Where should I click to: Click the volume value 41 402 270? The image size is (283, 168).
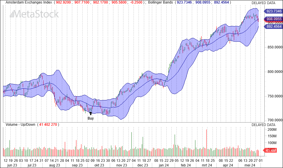48,125
